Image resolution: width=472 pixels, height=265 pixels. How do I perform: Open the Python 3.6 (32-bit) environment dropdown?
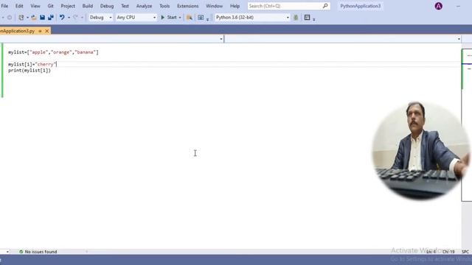(x=252, y=18)
